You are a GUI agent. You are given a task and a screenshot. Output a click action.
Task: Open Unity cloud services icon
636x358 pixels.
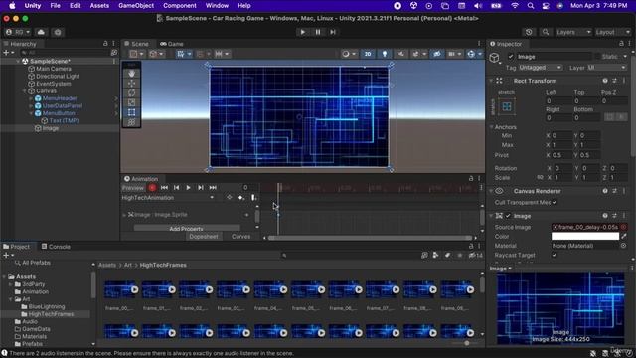pyautogui.click(x=41, y=32)
